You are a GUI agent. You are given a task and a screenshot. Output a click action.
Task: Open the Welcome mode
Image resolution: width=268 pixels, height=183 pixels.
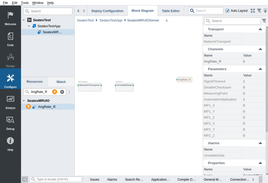[10, 18]
